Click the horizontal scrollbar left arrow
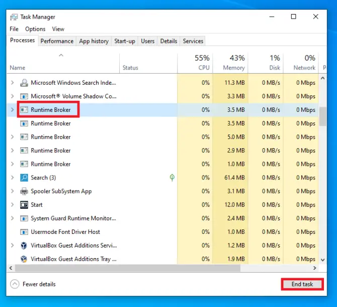Screen dimensions: 337x307 11,268
